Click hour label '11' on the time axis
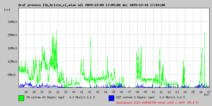 coord(161,92)
